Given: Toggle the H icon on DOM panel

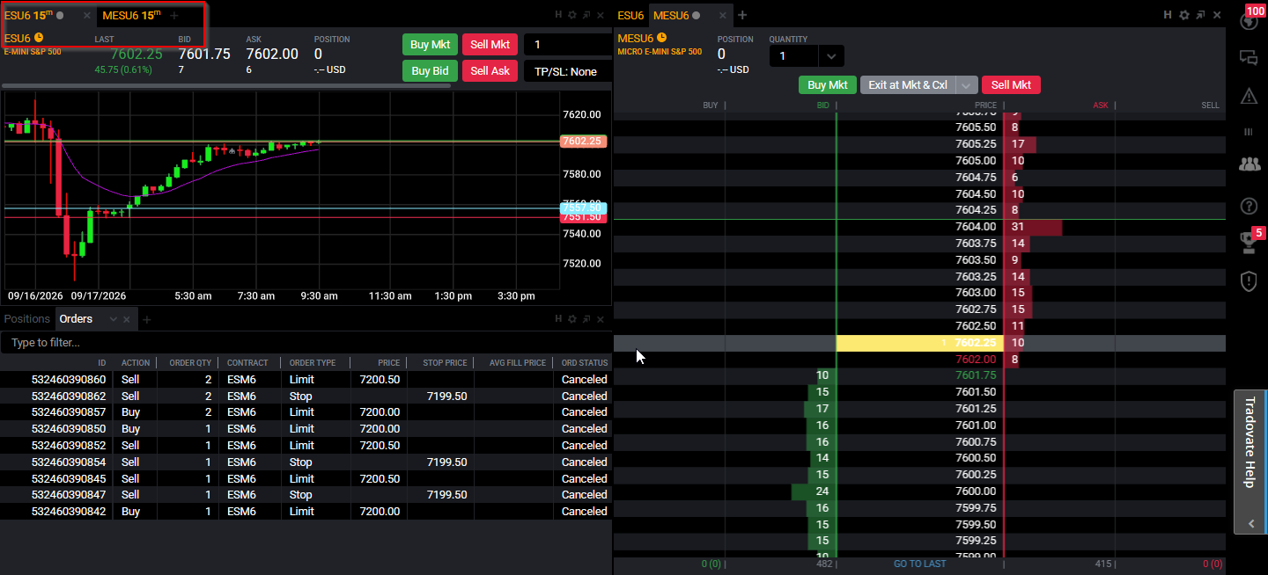Looking at the screenshot, I should [x=1168, y=15].
